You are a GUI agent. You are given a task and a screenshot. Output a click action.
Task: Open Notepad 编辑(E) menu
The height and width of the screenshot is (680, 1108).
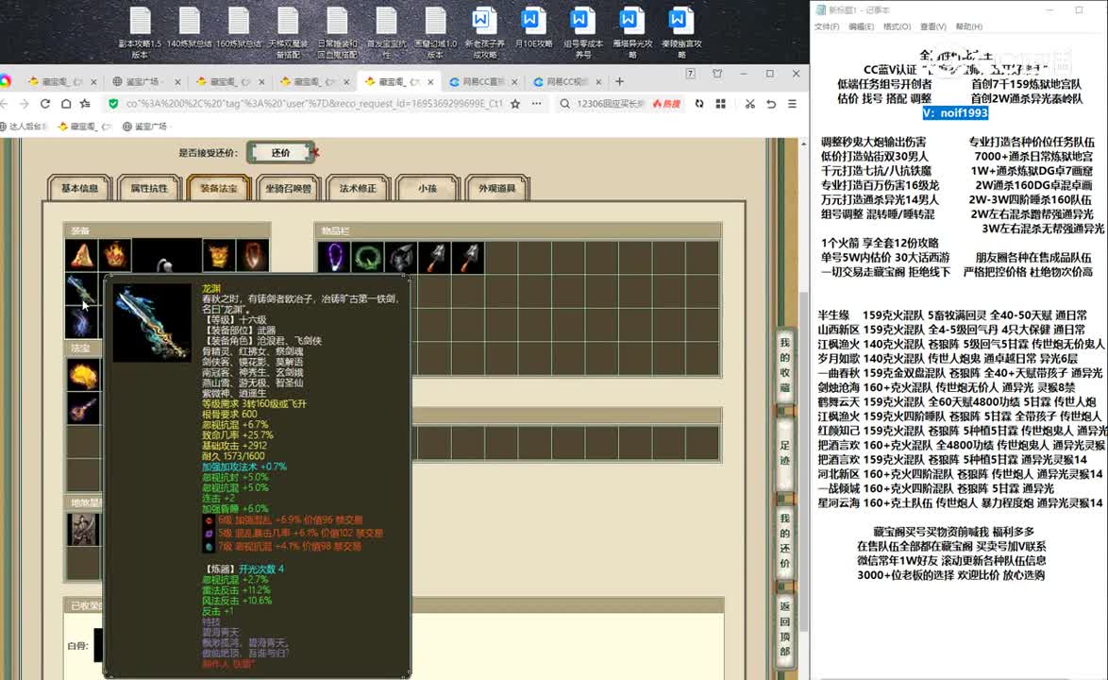click(861, 26)
